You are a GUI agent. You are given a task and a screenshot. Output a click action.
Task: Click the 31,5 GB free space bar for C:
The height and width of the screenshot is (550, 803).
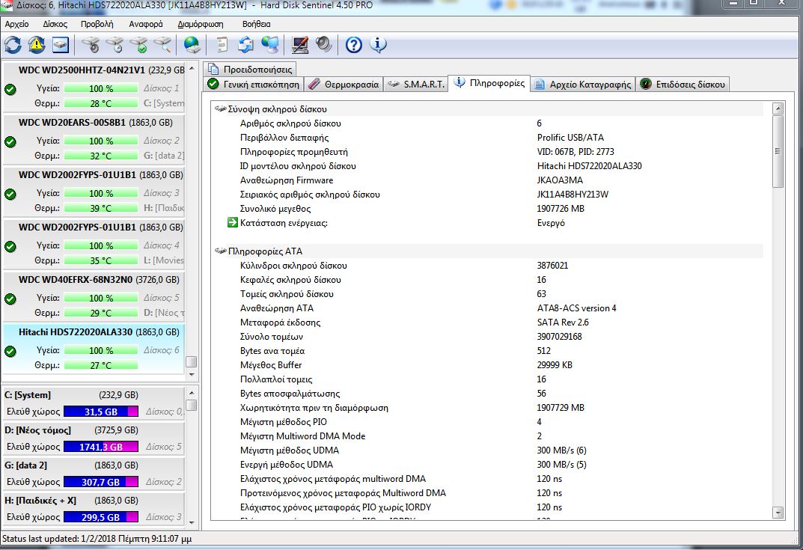[101, 412]
